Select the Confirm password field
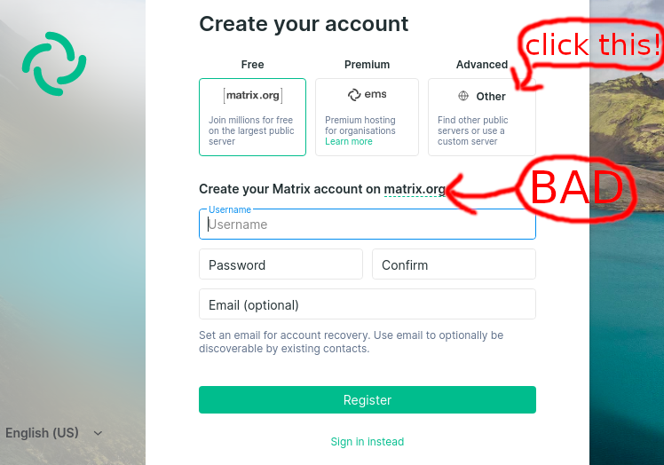The width and height of the screenshot is (664, 465). point(454,264)
